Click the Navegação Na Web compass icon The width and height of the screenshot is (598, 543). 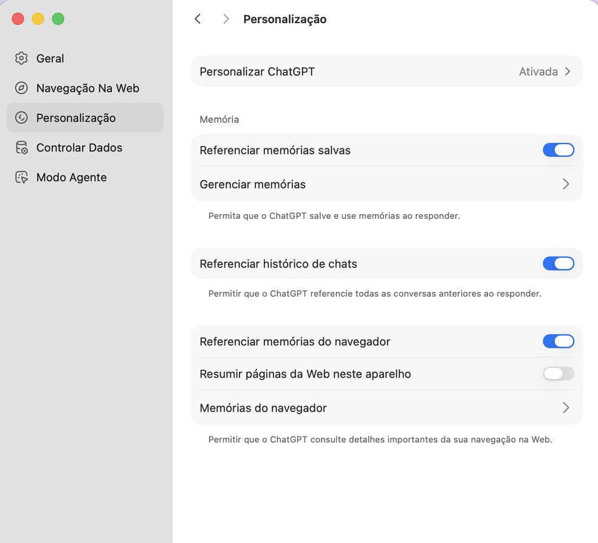(x=21, y=88)
